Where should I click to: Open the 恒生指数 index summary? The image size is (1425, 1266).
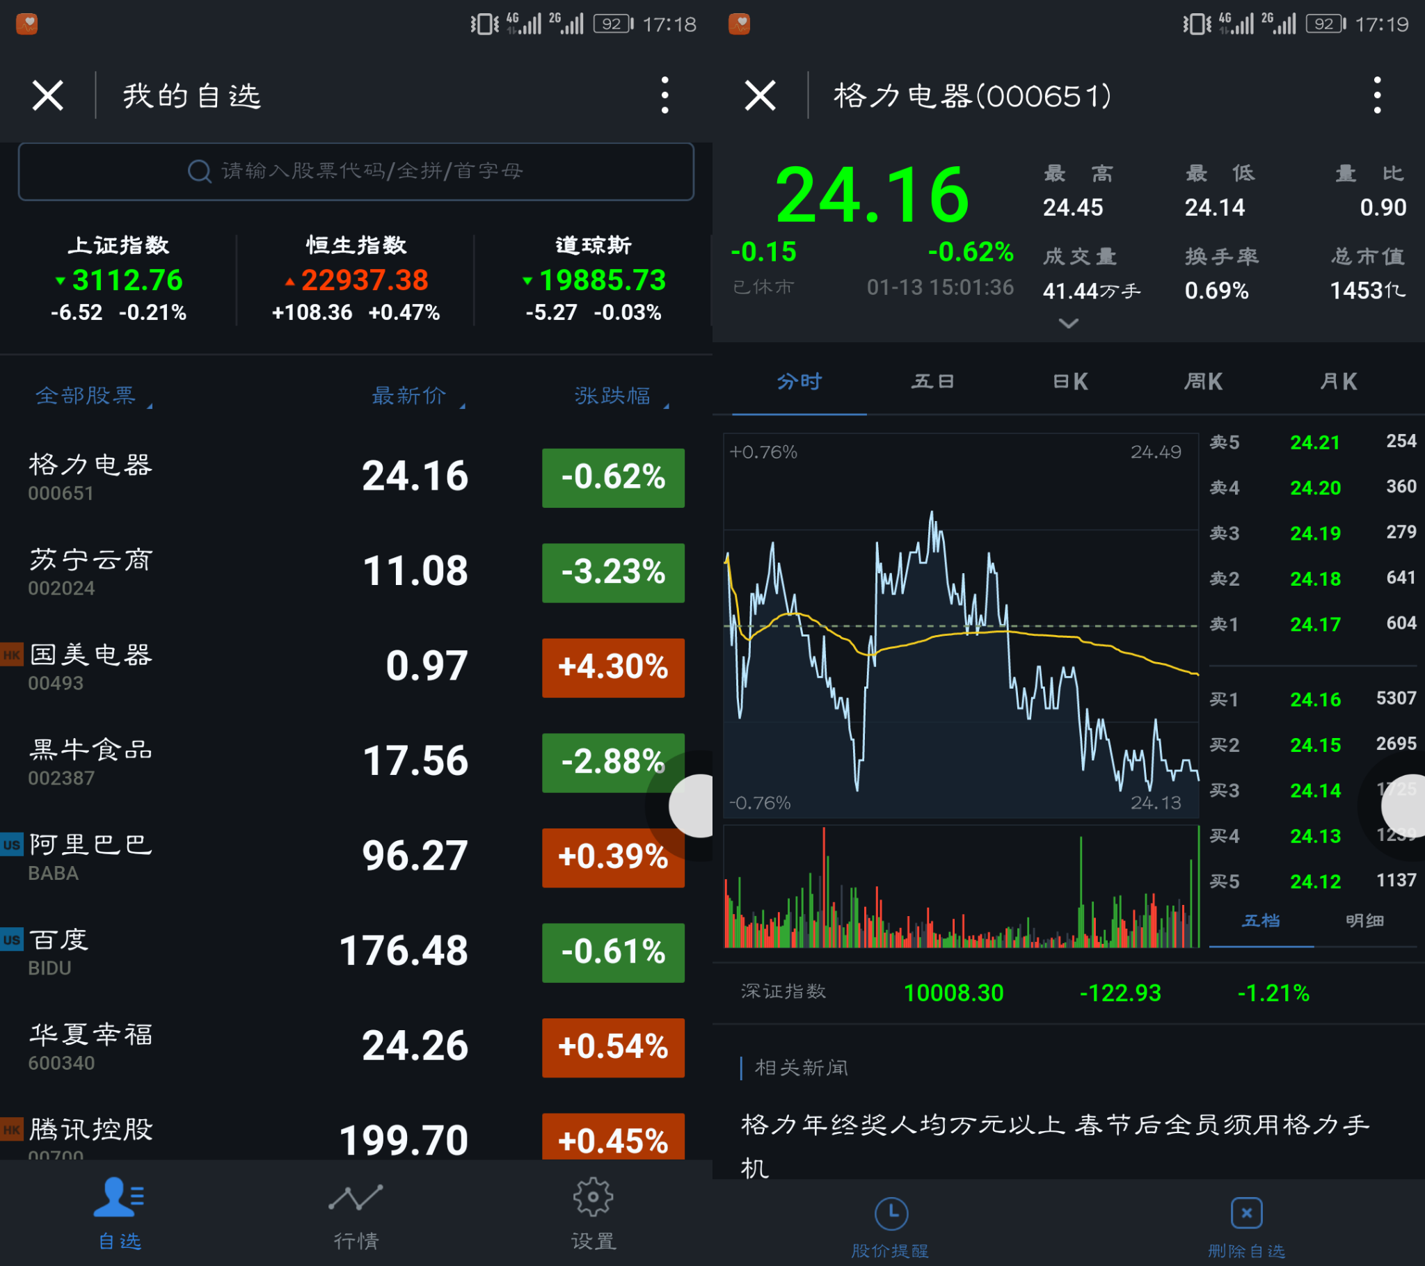click(356, 279)
